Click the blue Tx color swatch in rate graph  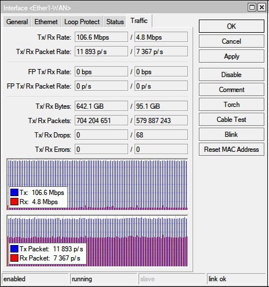click(x=14, y=193)
